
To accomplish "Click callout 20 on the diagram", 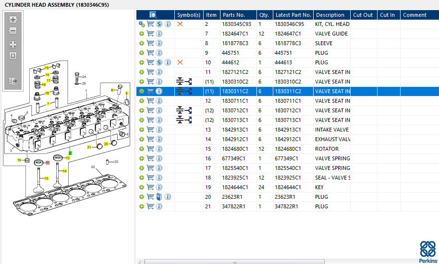I will pos(106,143).
